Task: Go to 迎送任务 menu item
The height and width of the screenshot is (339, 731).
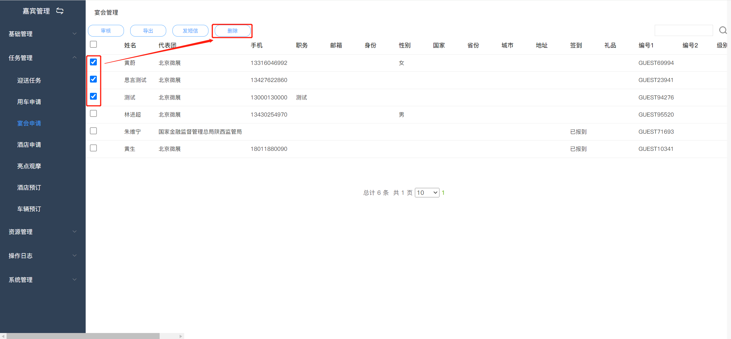Action: click(x=29, y=81)
